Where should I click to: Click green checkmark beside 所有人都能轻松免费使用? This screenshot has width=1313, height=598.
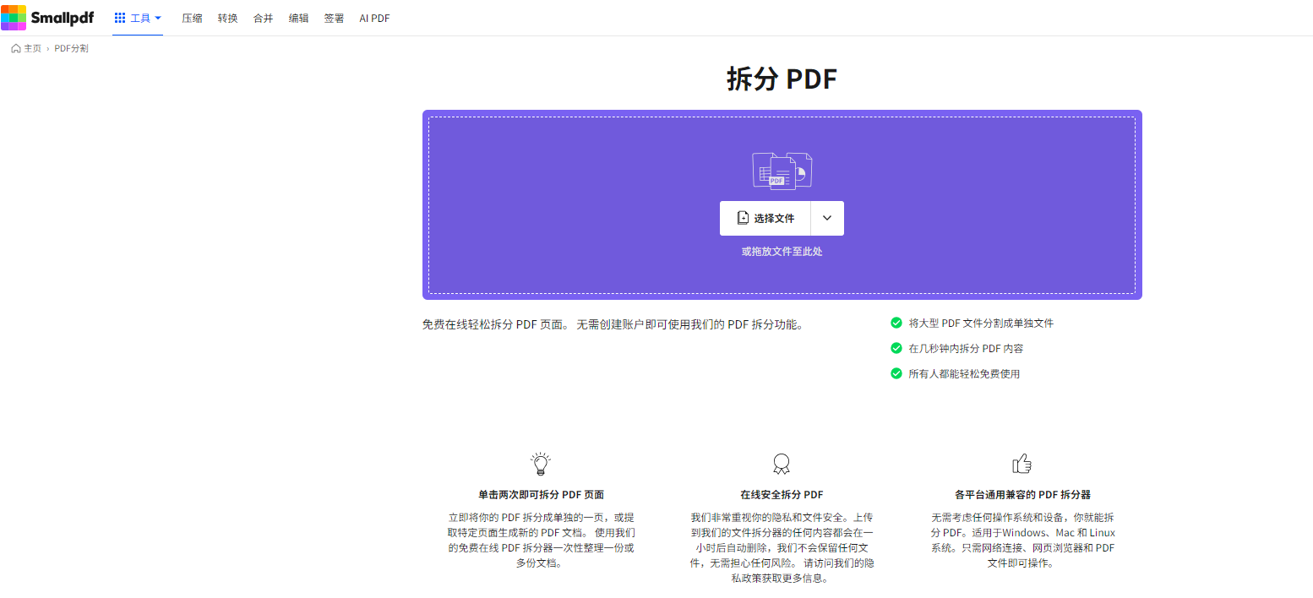point(896,373)
